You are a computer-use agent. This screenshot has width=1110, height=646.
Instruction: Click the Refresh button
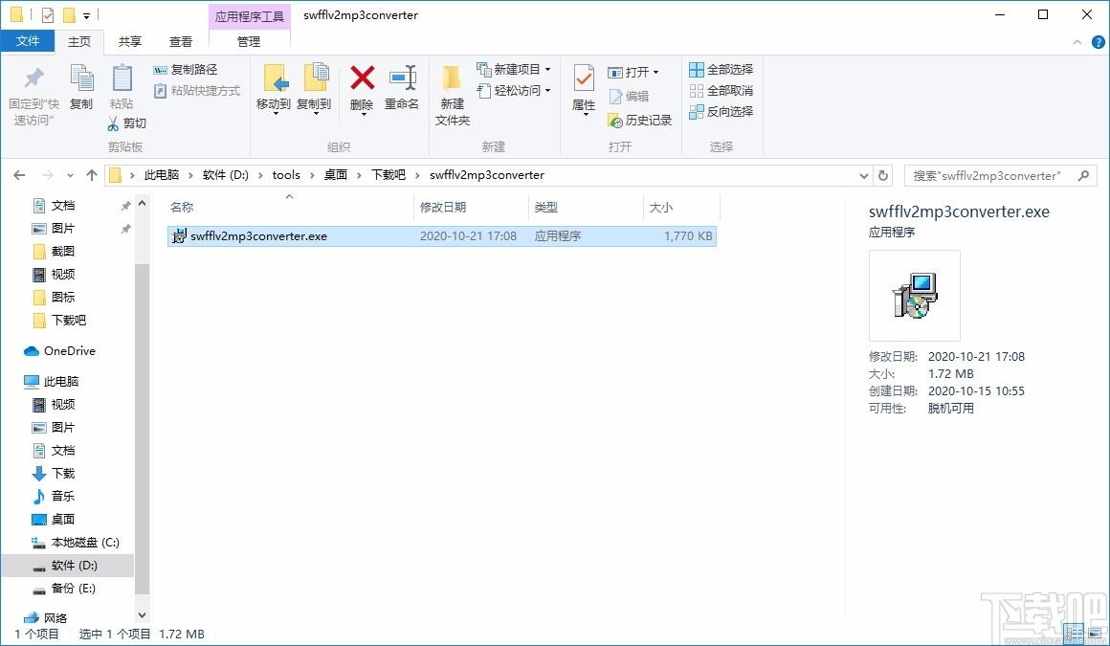pos(883,175)
